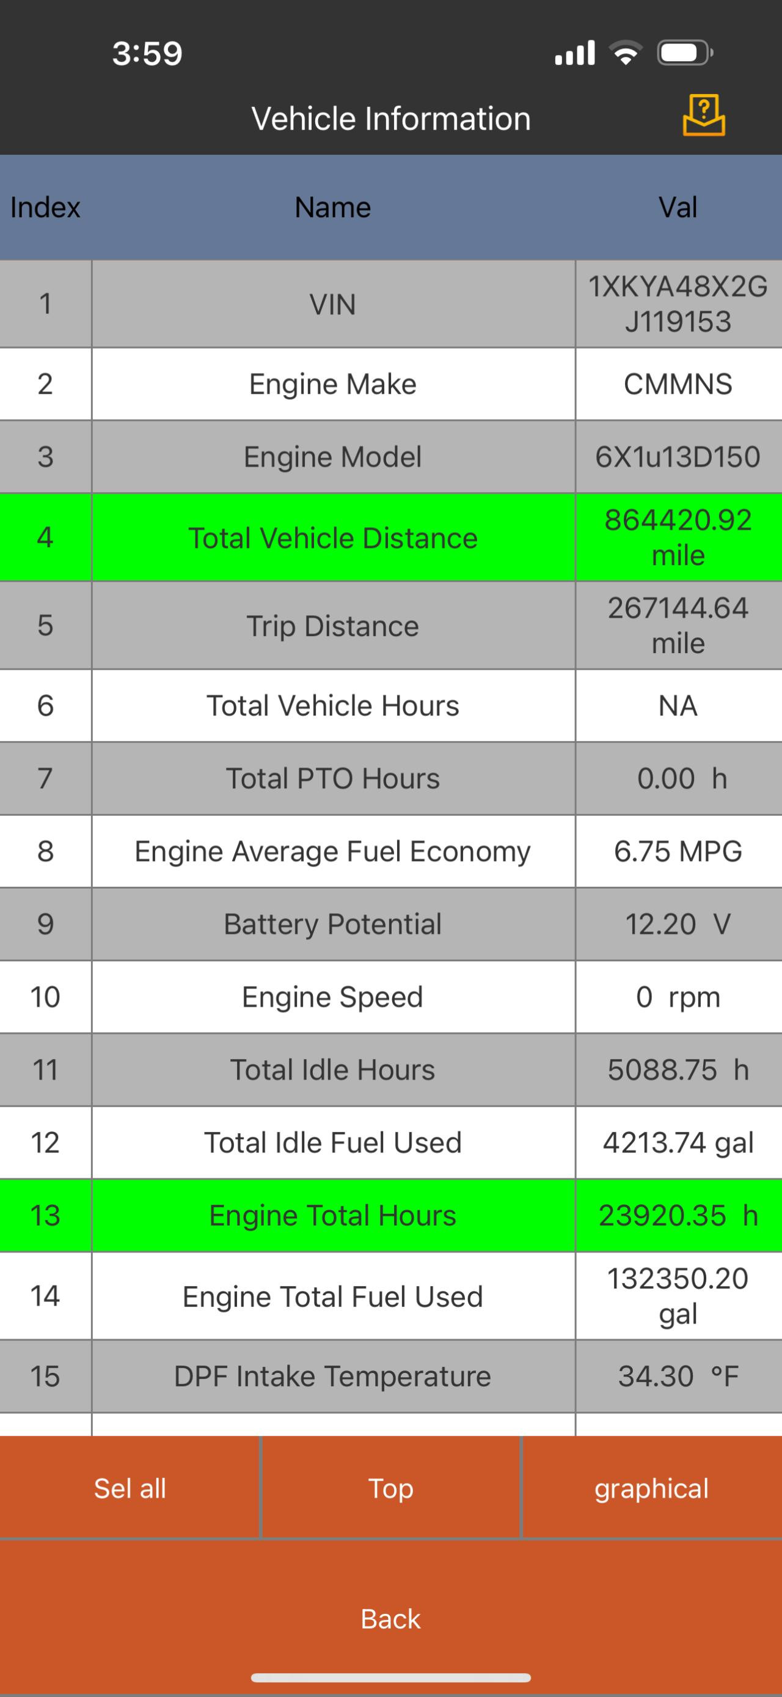Tap the Back button

[x=391, y=1618]
